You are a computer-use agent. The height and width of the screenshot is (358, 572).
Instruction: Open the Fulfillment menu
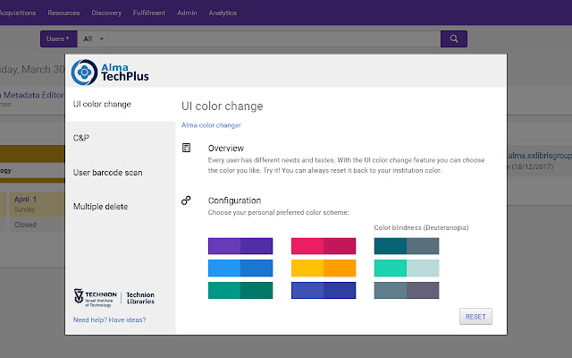tap(149, 13)
